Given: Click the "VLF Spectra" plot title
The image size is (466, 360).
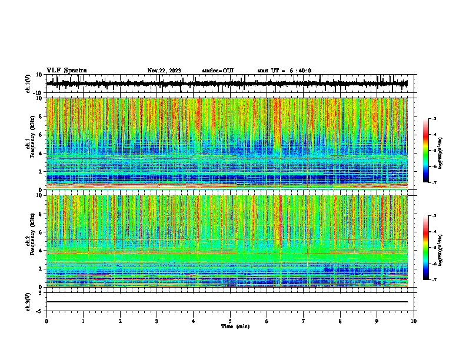Looking at the screenshot, I should 66,71.
